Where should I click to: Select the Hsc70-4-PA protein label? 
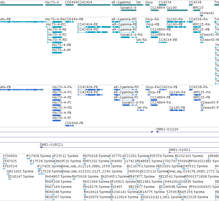(x=62, y=87)
